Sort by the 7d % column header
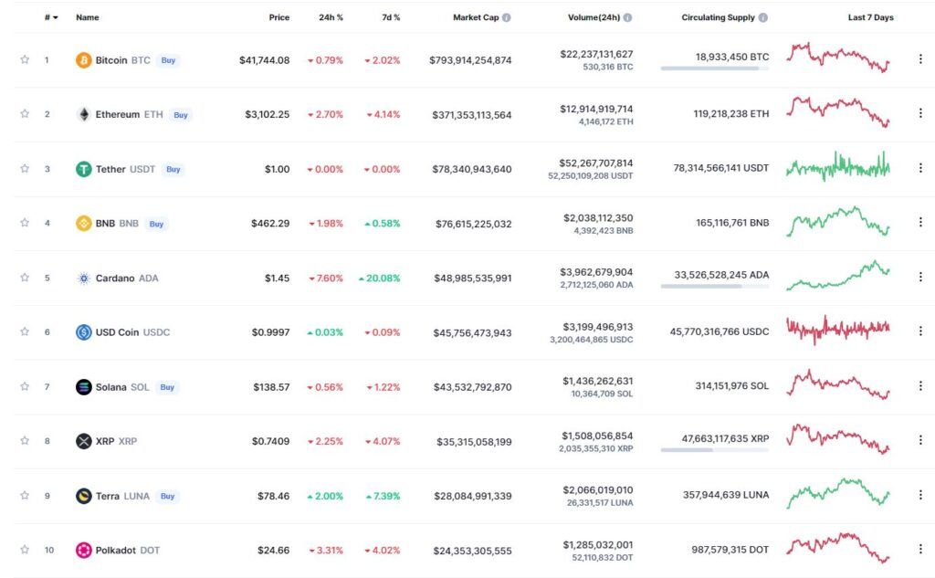 click(391, 17)
